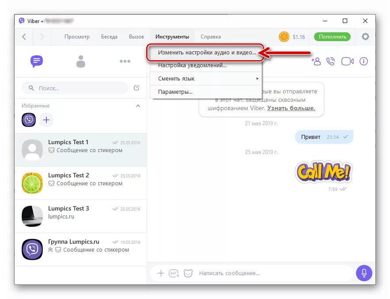This screenshot has height=299, width=390.
Task: Click the search magnifier icon
Action: point(31,88)
